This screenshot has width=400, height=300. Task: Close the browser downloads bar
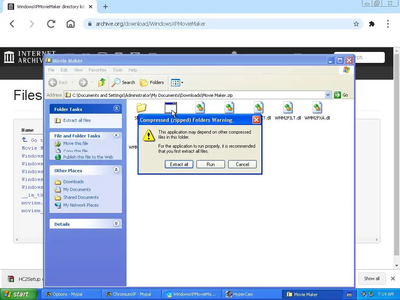pos(393,279)
